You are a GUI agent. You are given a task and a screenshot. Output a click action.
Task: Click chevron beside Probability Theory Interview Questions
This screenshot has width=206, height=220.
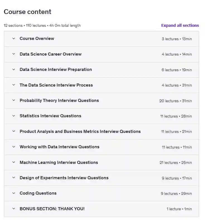14,101
